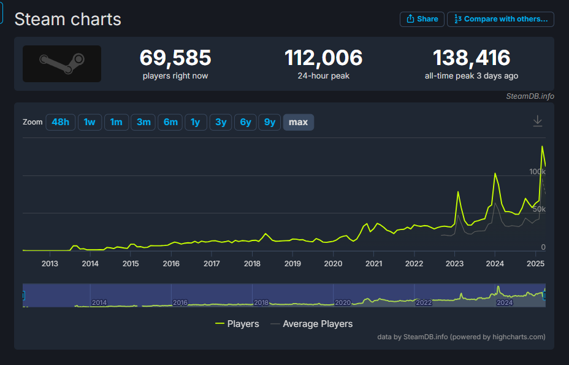Click the 2023 x-axis label
The height and width of the screenshot is (365, 569).
(x=454, y=264)
